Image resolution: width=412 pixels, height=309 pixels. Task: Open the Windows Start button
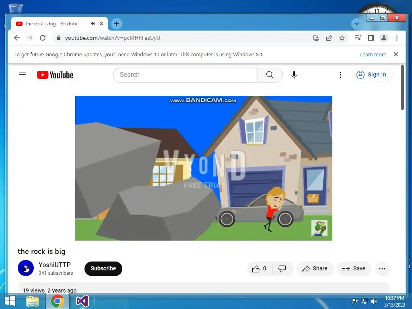point(10,301)
